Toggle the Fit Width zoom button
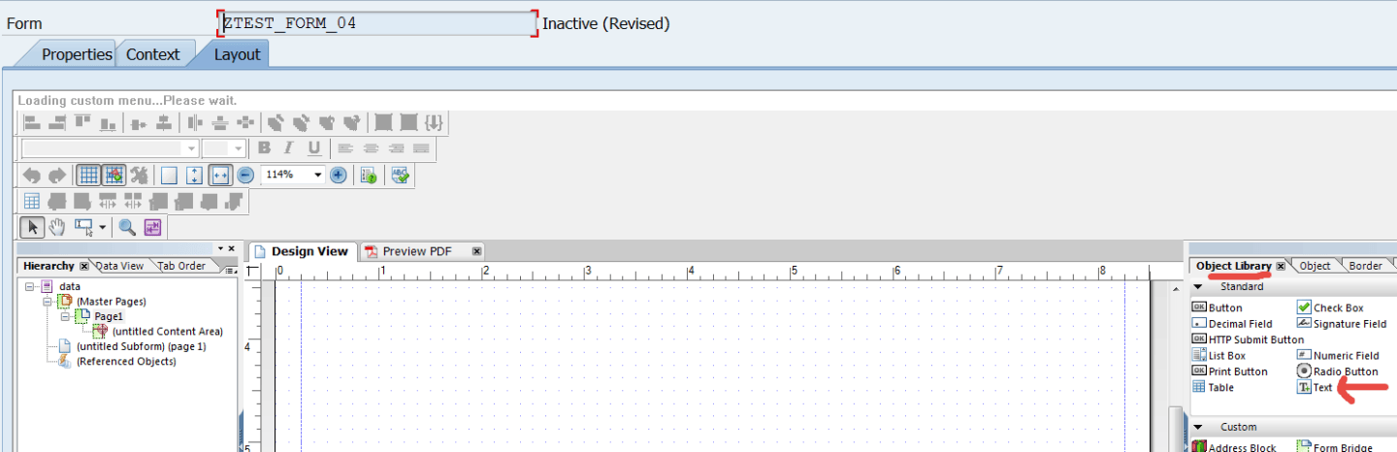This screenshot has width=1397, height=452. (x=219, y=176)
